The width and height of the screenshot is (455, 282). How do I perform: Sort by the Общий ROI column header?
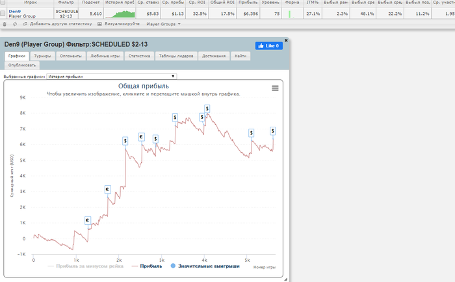click(222, 3)
